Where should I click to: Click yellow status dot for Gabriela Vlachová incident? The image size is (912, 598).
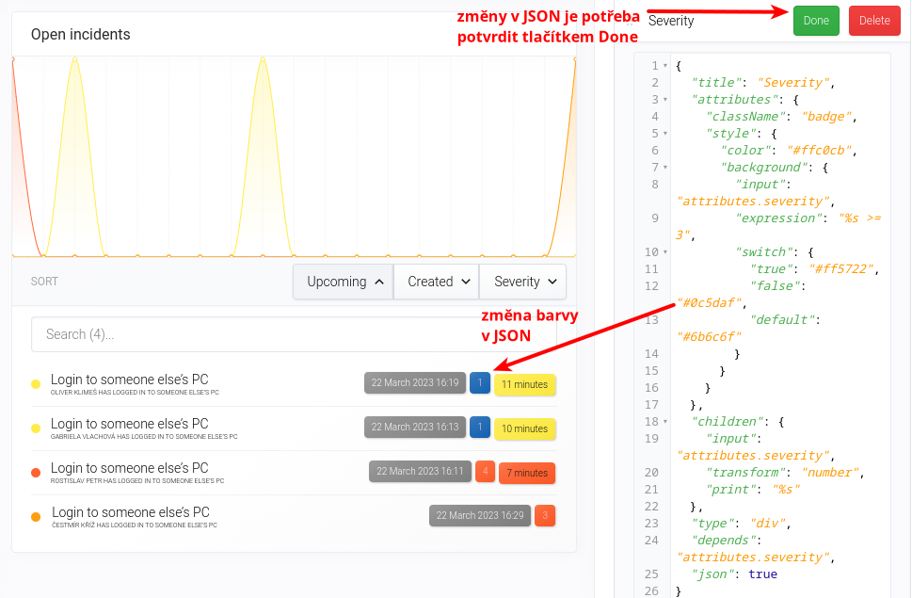36,428
